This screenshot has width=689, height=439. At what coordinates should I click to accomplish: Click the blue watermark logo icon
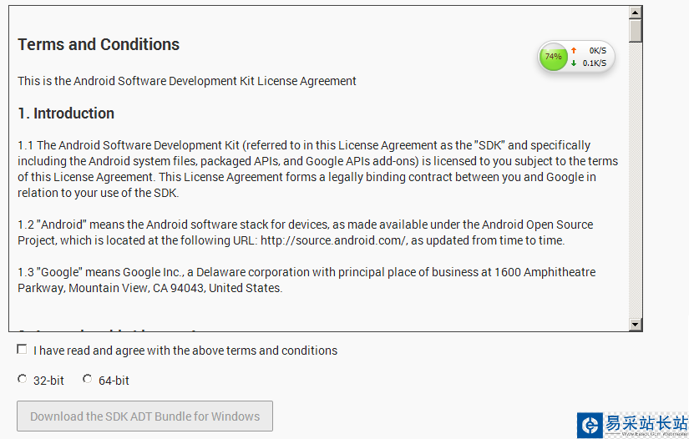point(590,426)
